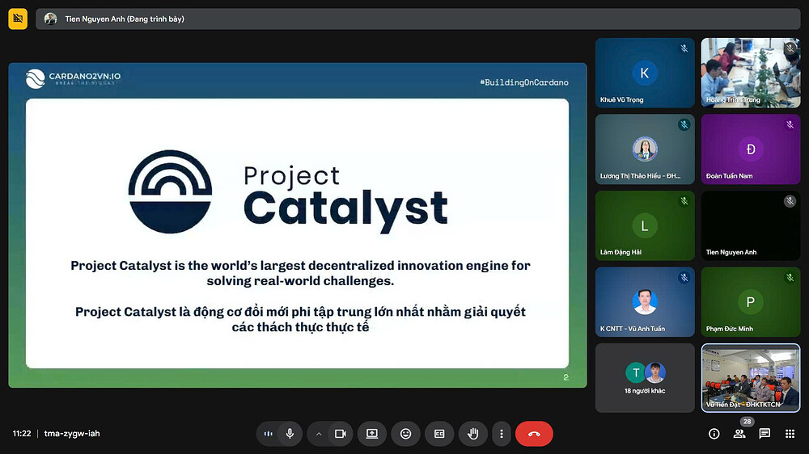Open more options three-dot menu
Viewport: 809px width, 454px height.
tap(502, 434)
